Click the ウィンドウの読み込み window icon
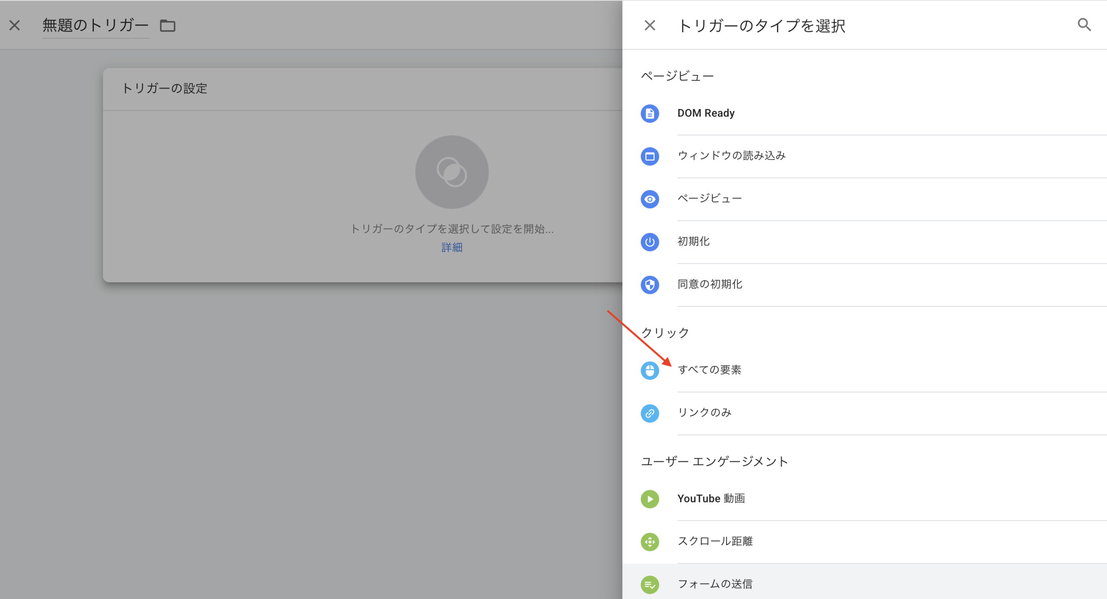 coord(649,156)
